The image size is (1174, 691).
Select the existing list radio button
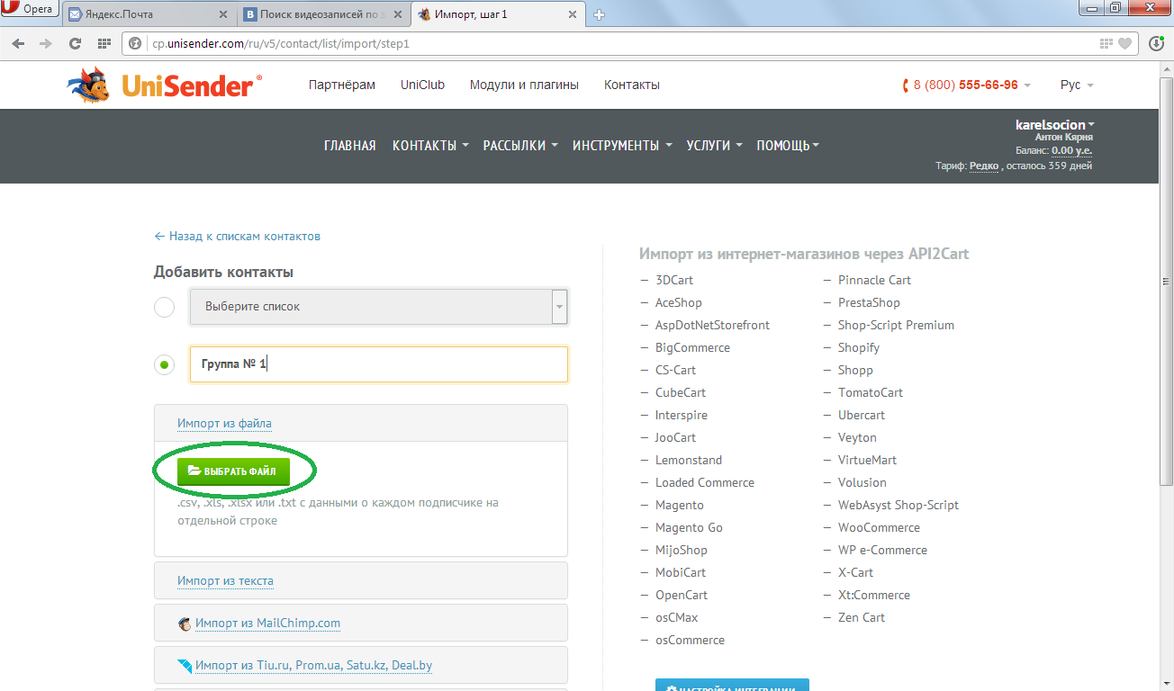[x=164, y=308]
